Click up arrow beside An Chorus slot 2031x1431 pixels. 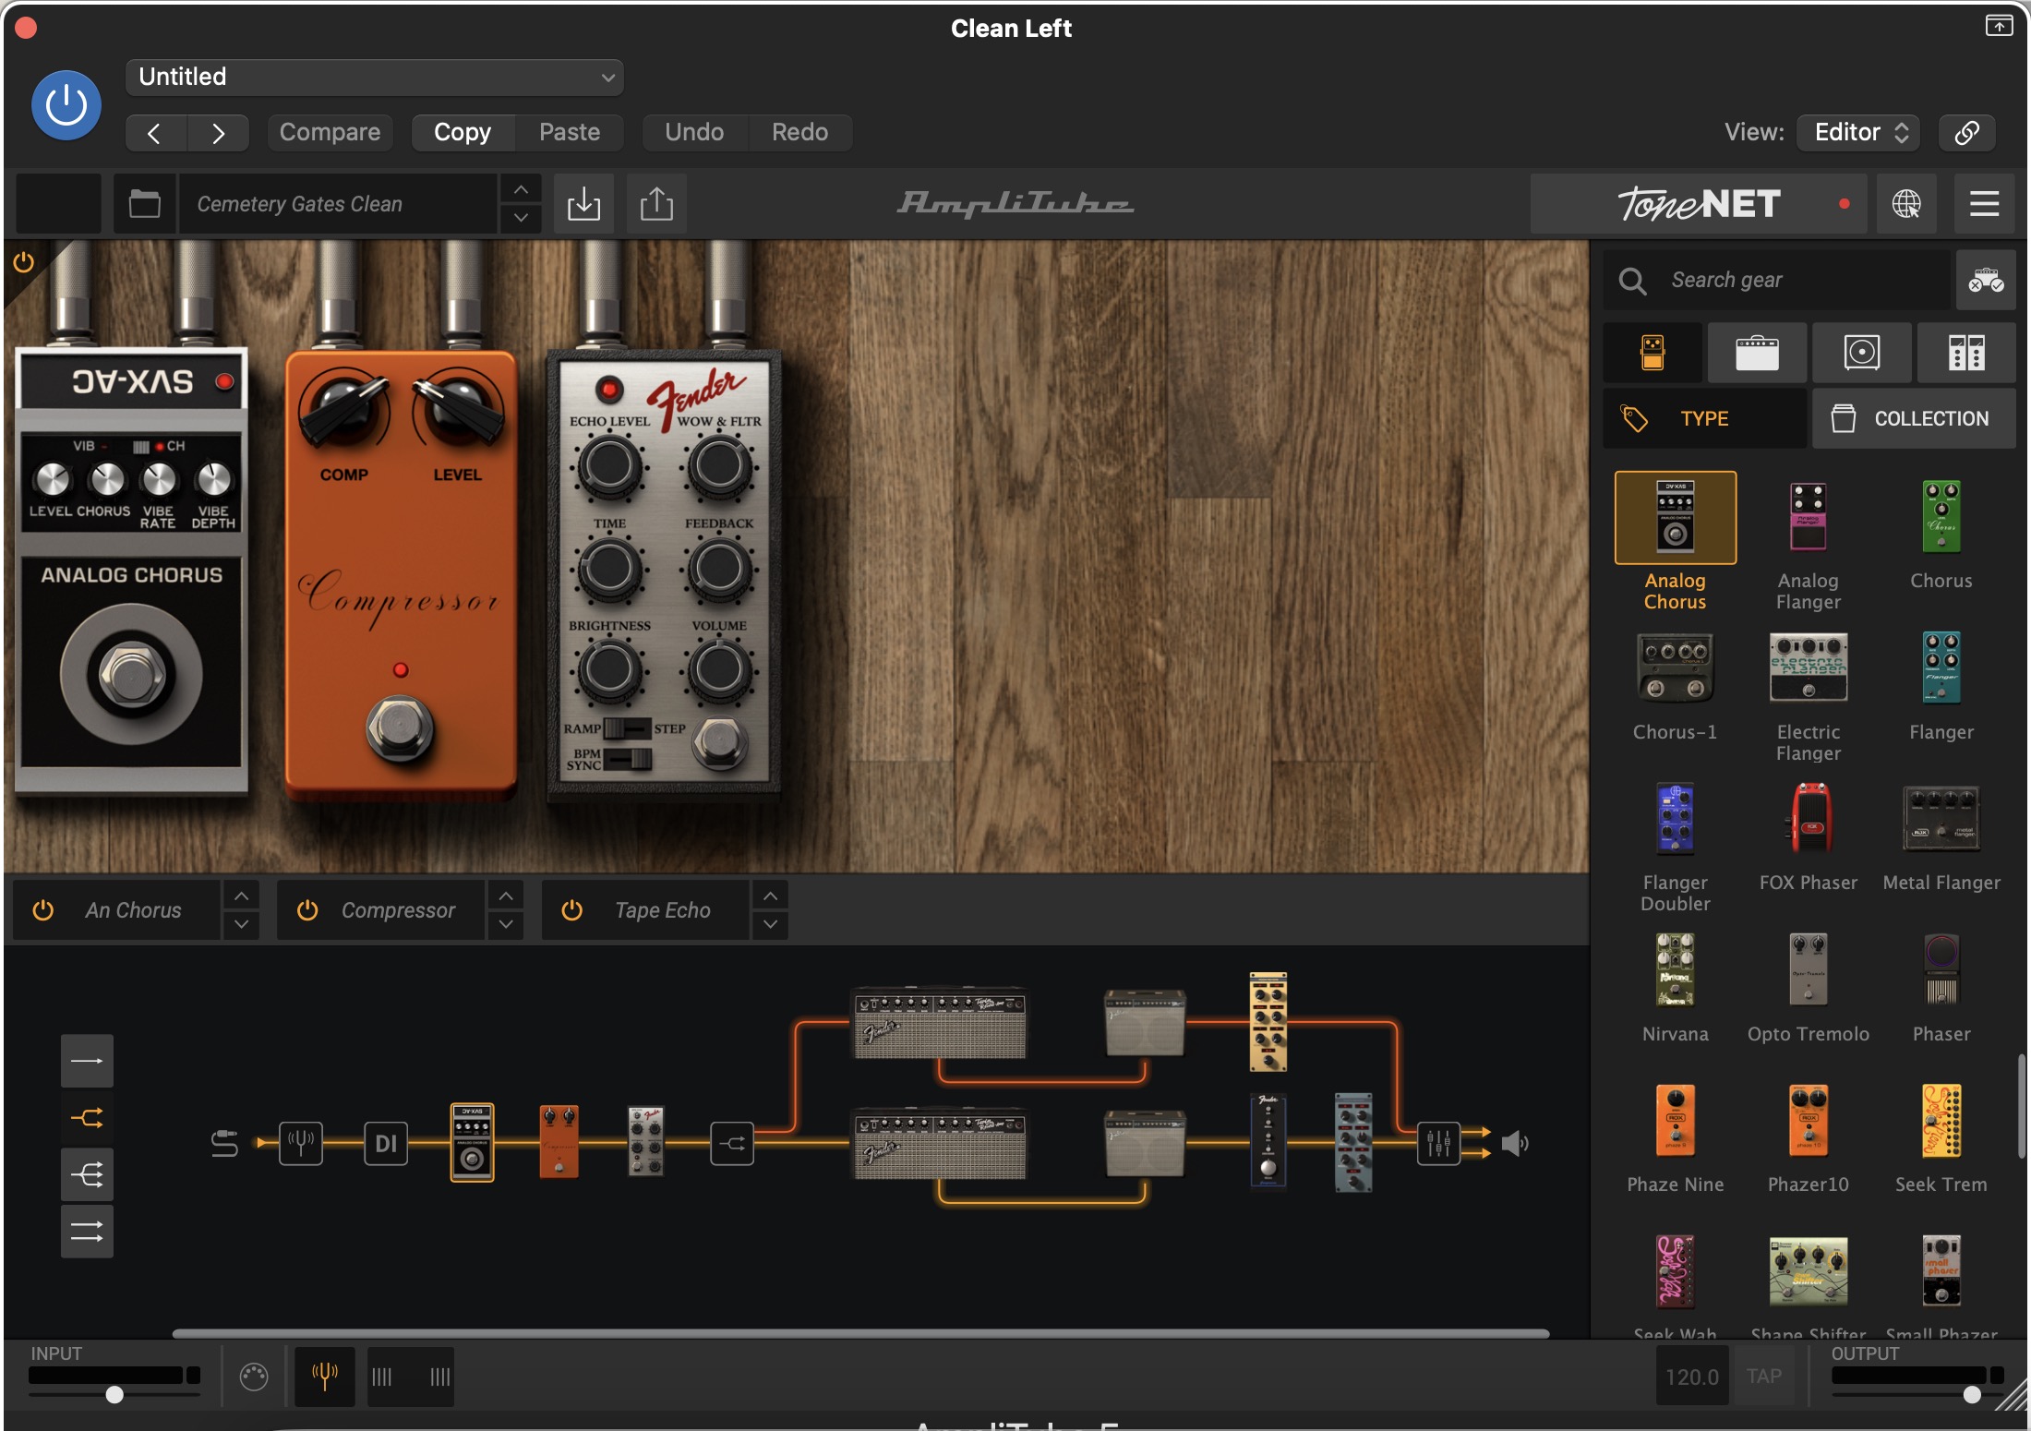point(241,896)
